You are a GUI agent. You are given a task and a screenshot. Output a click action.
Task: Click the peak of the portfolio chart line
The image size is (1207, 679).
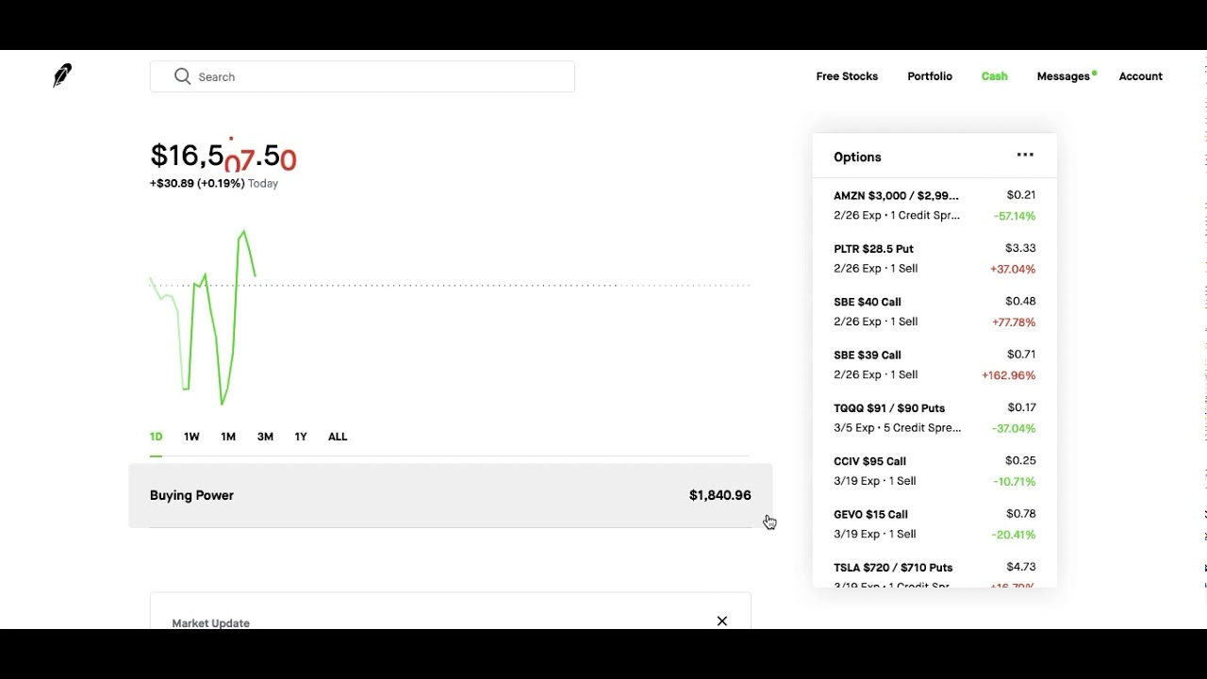[x=244, y=231]
